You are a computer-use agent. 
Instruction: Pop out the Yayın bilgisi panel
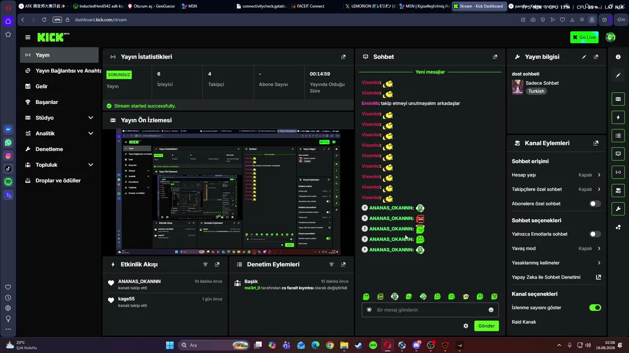click(596, 57)
